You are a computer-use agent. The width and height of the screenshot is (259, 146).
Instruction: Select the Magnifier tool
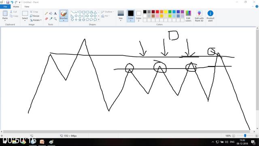click(55, 19)
